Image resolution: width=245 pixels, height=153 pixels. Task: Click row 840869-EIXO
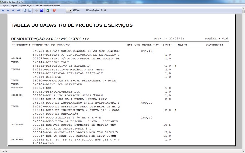(43, 143)
